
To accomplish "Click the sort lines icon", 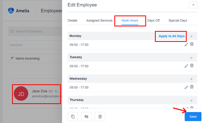I will click(x=12, y=58).
